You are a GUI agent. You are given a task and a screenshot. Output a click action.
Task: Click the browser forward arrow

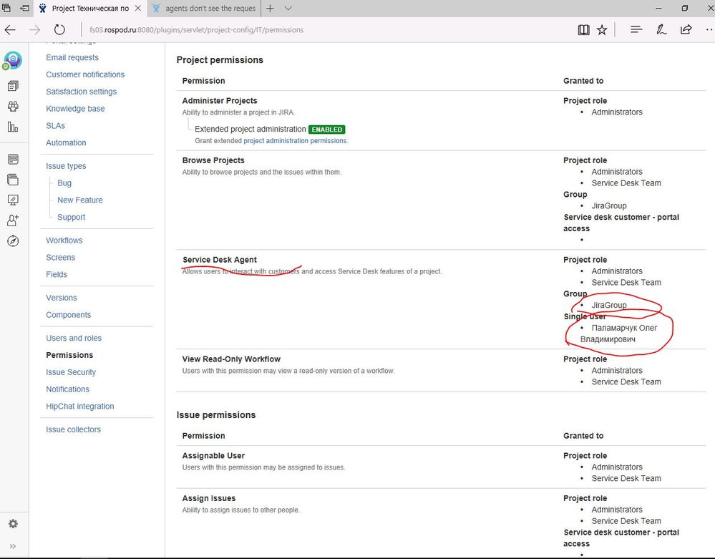34,30
